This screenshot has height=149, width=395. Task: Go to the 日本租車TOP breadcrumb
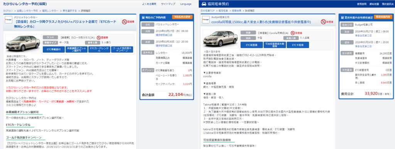coord(208,11)
